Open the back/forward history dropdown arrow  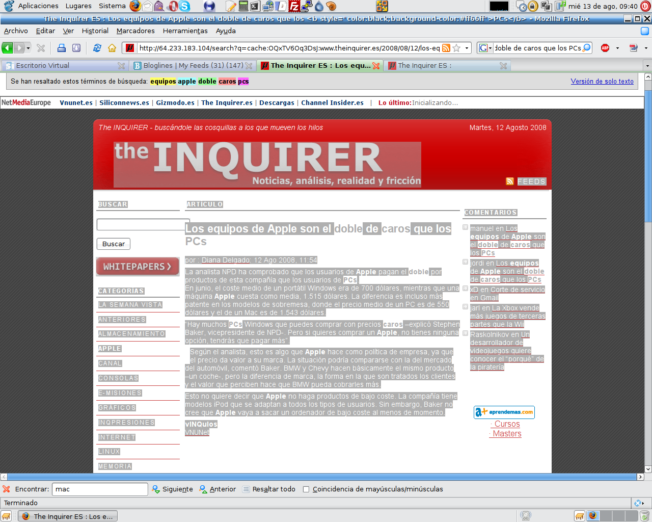tap(29, 48)
